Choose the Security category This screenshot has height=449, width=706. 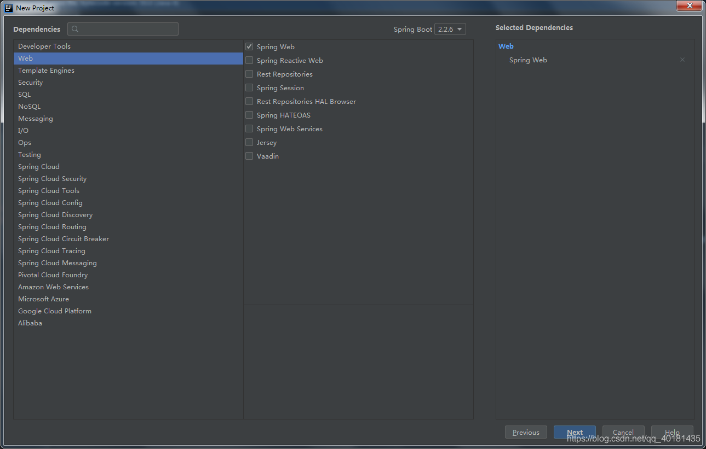pos(128,83)
